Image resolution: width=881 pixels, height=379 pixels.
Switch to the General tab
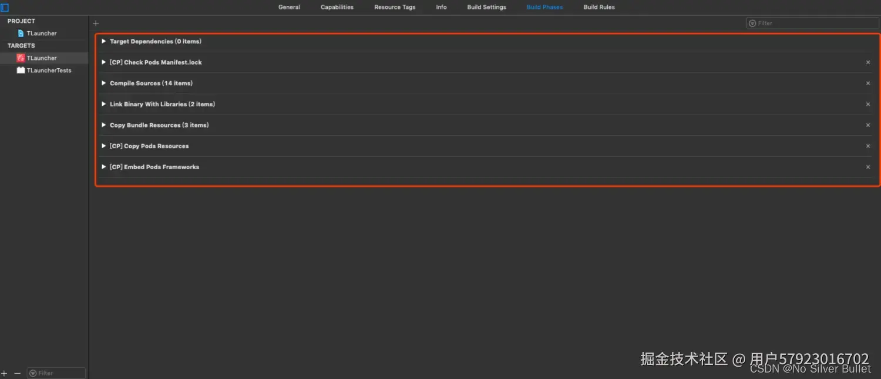click(290, 7)
